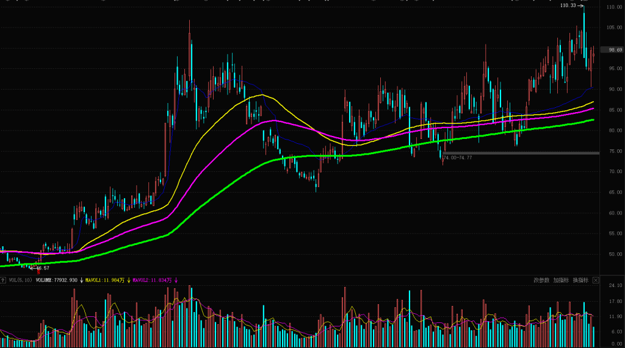Select the MAVOL1:11.984万 yellow label
Image resolution: width=625 pixels, height=348 pixels.
tap(105, 280)
